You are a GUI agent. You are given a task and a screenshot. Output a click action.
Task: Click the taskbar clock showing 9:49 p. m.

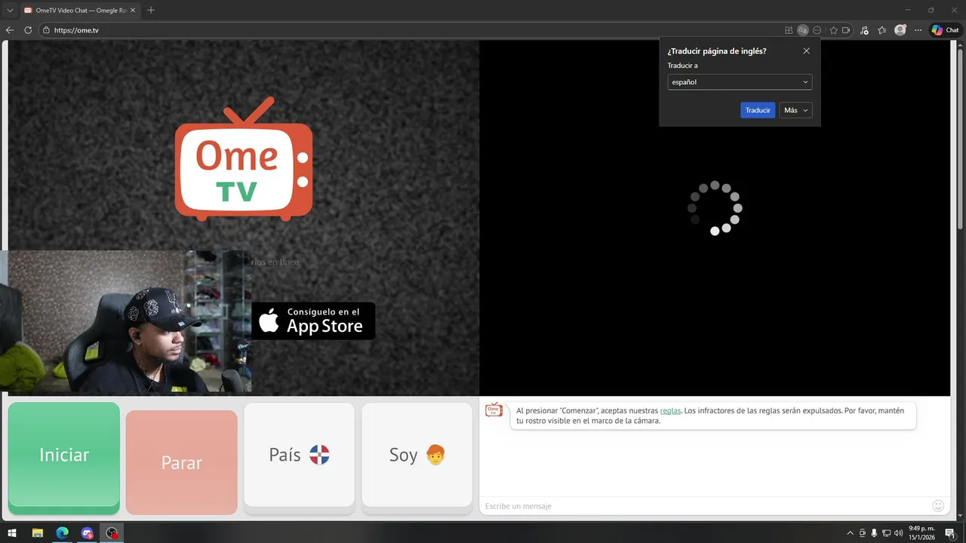[921, 533]
